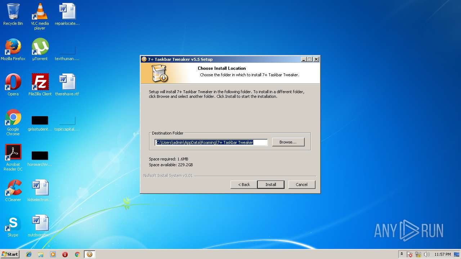Click the Install button
461x259 pixels.
click(271, 185)
